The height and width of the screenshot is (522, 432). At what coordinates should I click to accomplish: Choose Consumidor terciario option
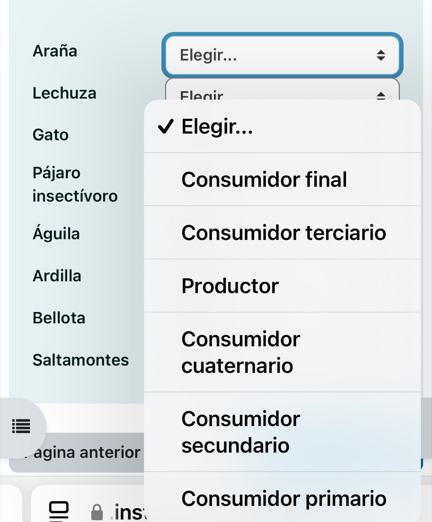(x=282, y=232)
